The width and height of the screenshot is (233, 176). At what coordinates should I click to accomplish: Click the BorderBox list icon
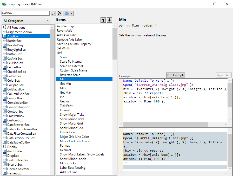coord(5,41)
